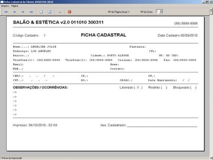Click the window title bar icon

pyautogui.click(x=2, y=2)
